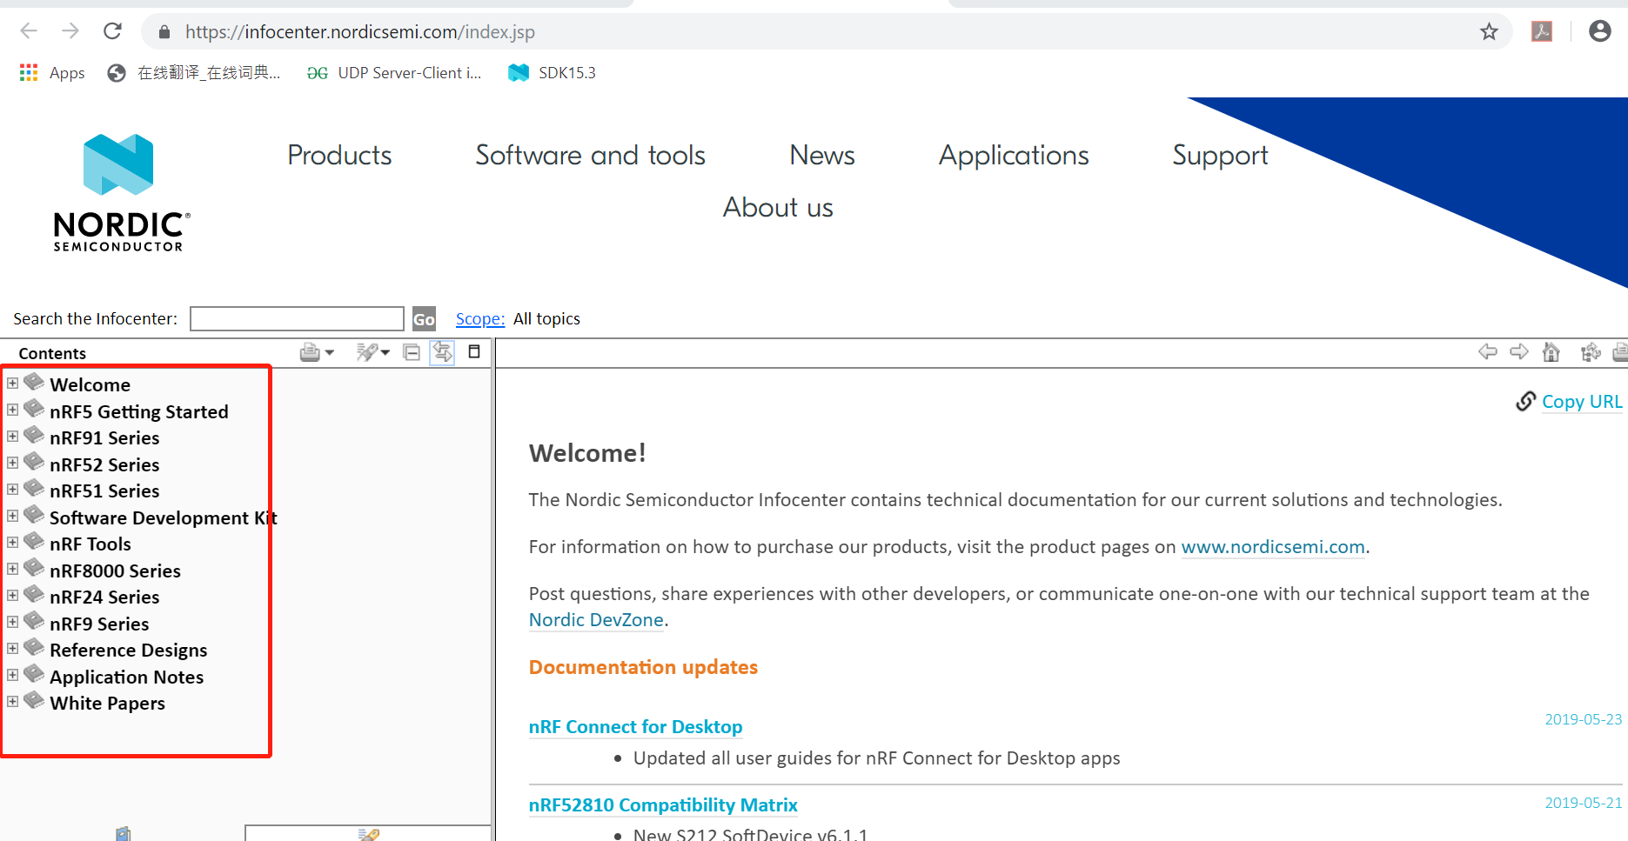The image size is (1628, 841).
Task: Click the forward navigation arrow icon
Action: 1519,351
